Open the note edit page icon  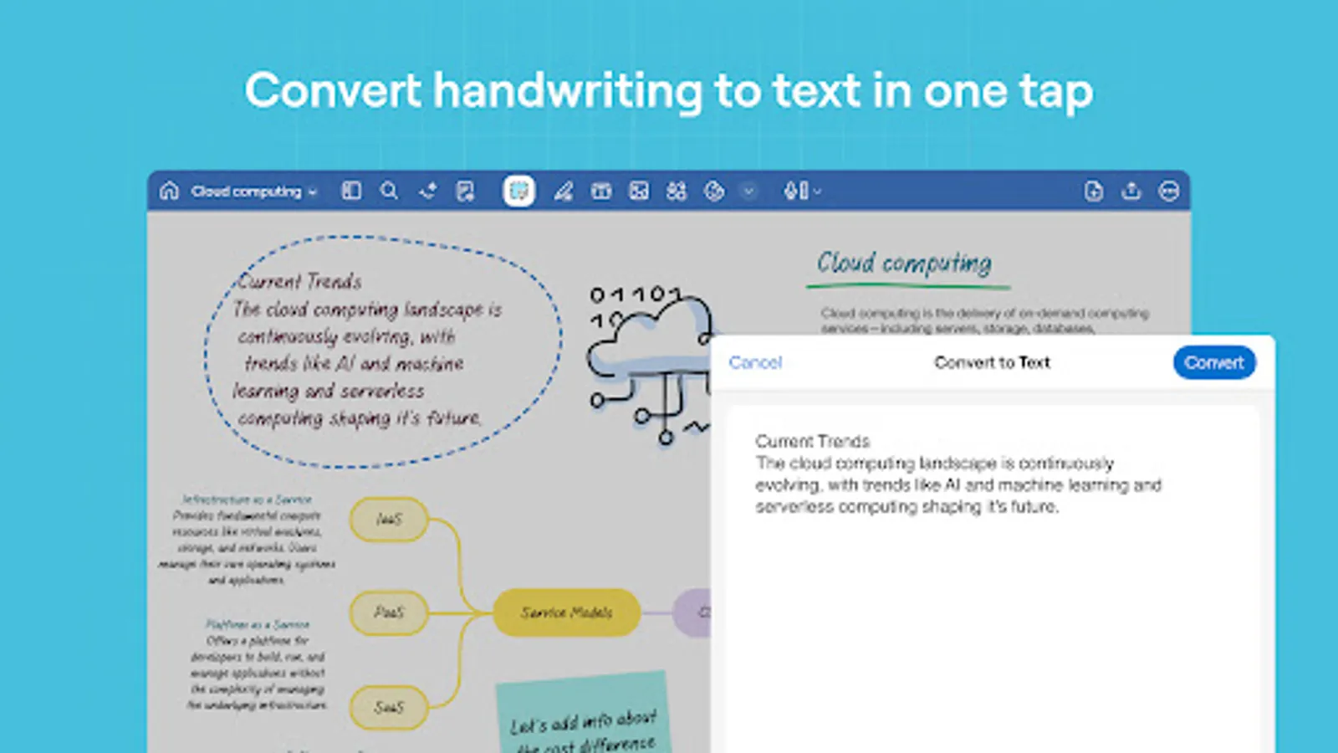coord(465,191)
